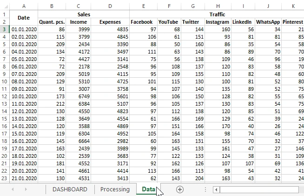Select LinkedIn cell 107

click(x=243, y=163)
